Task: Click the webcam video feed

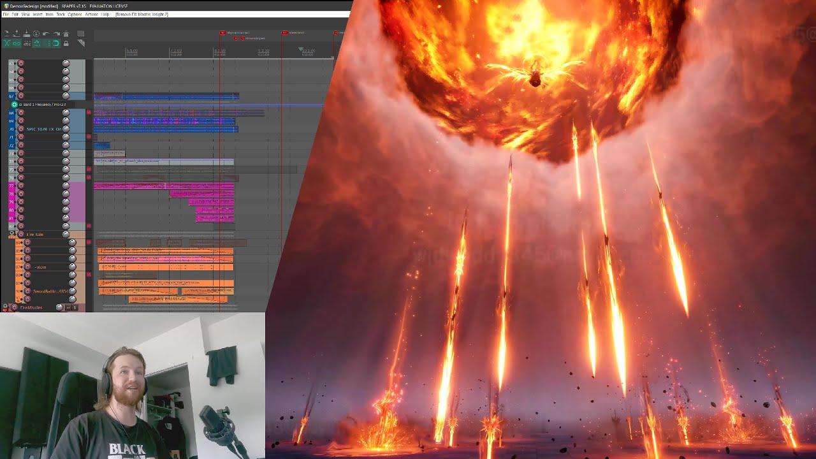Action: coord(132,386)
